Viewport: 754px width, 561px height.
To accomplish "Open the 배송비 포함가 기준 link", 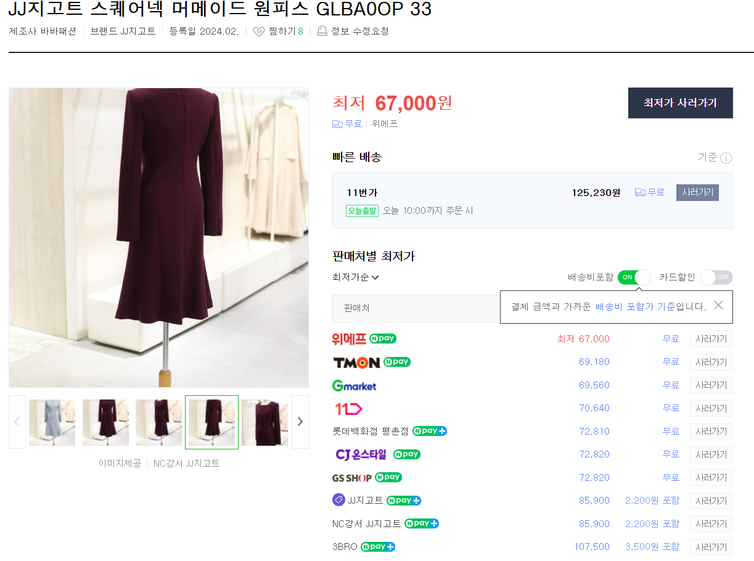I will tap(635, 306).
